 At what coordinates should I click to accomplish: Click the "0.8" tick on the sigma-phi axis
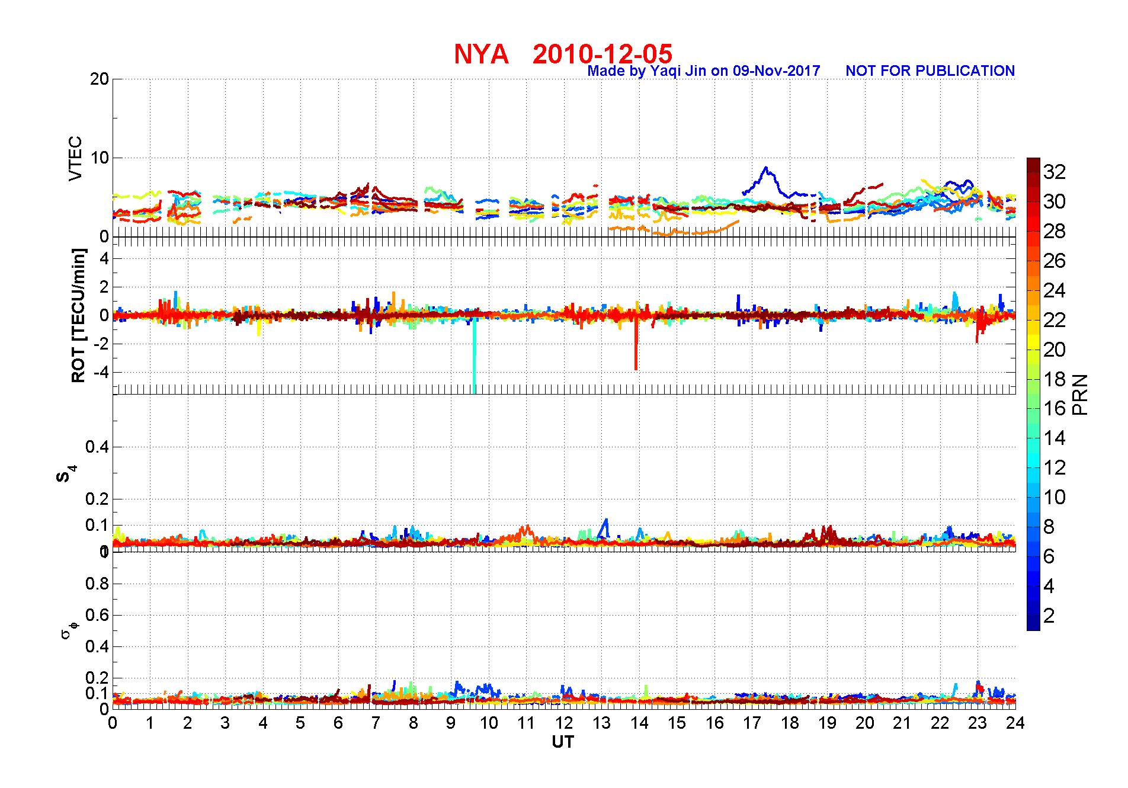pyautogui.click(x=98, y=584)
